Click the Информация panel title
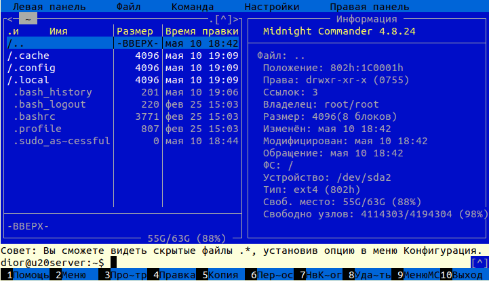489x281 pixels. coord(366,19)
